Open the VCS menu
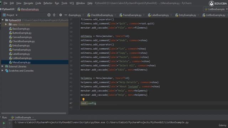Screen dimensions: 228x128 point(72,3)
